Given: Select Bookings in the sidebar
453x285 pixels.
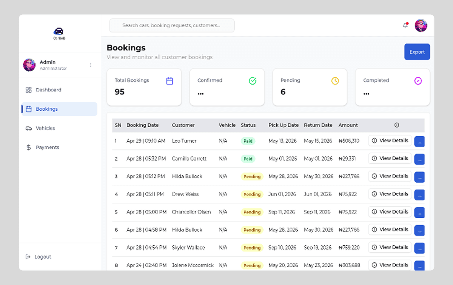Looking at the screenshot, I should [59, 109].
